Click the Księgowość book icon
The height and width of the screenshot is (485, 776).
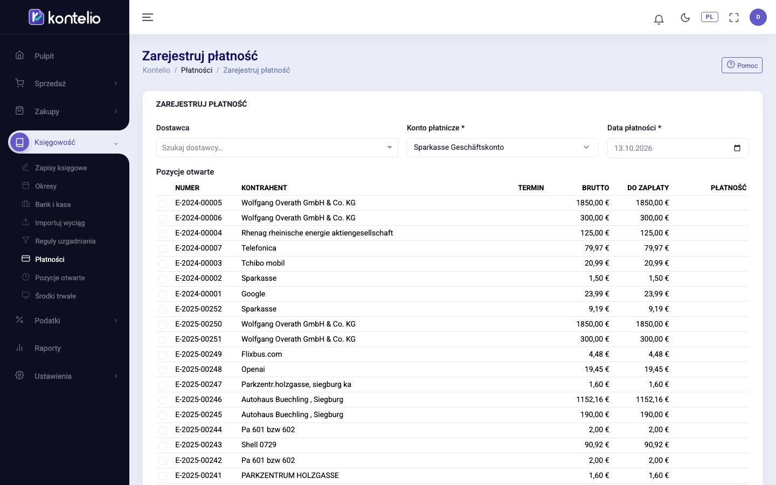click(19, 142)
